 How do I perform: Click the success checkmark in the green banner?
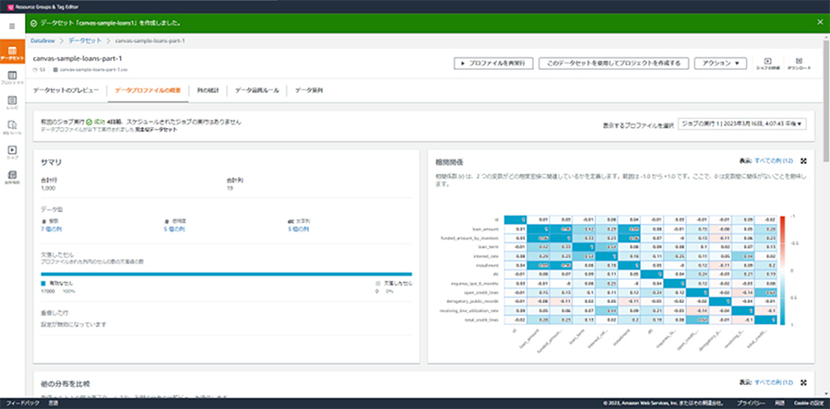33,23
